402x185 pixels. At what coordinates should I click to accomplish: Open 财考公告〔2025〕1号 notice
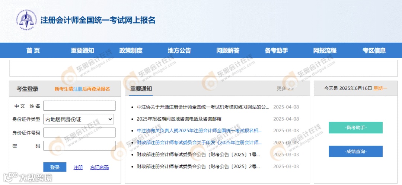(x=198, y=155)
